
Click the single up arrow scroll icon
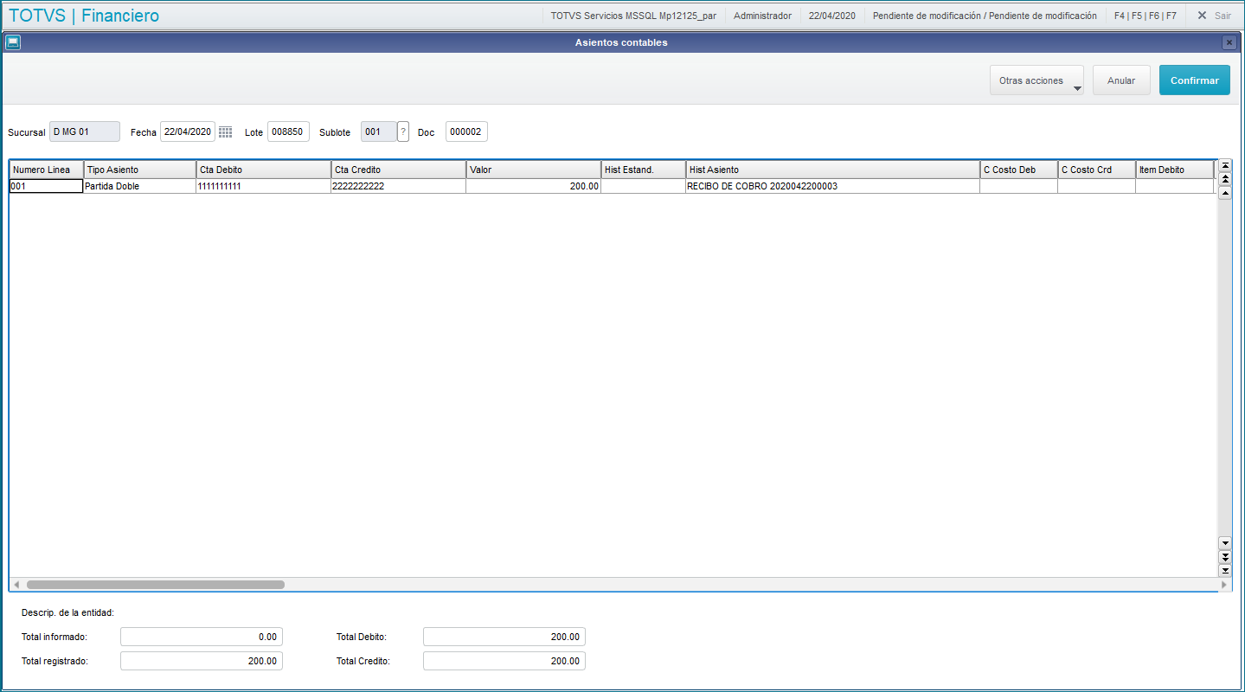(1224, 193)
